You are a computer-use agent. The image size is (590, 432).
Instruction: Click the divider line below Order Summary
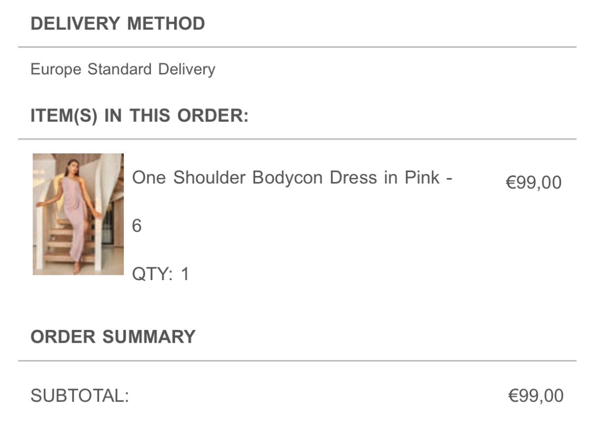pyautogui.click(x=297, y=360)
